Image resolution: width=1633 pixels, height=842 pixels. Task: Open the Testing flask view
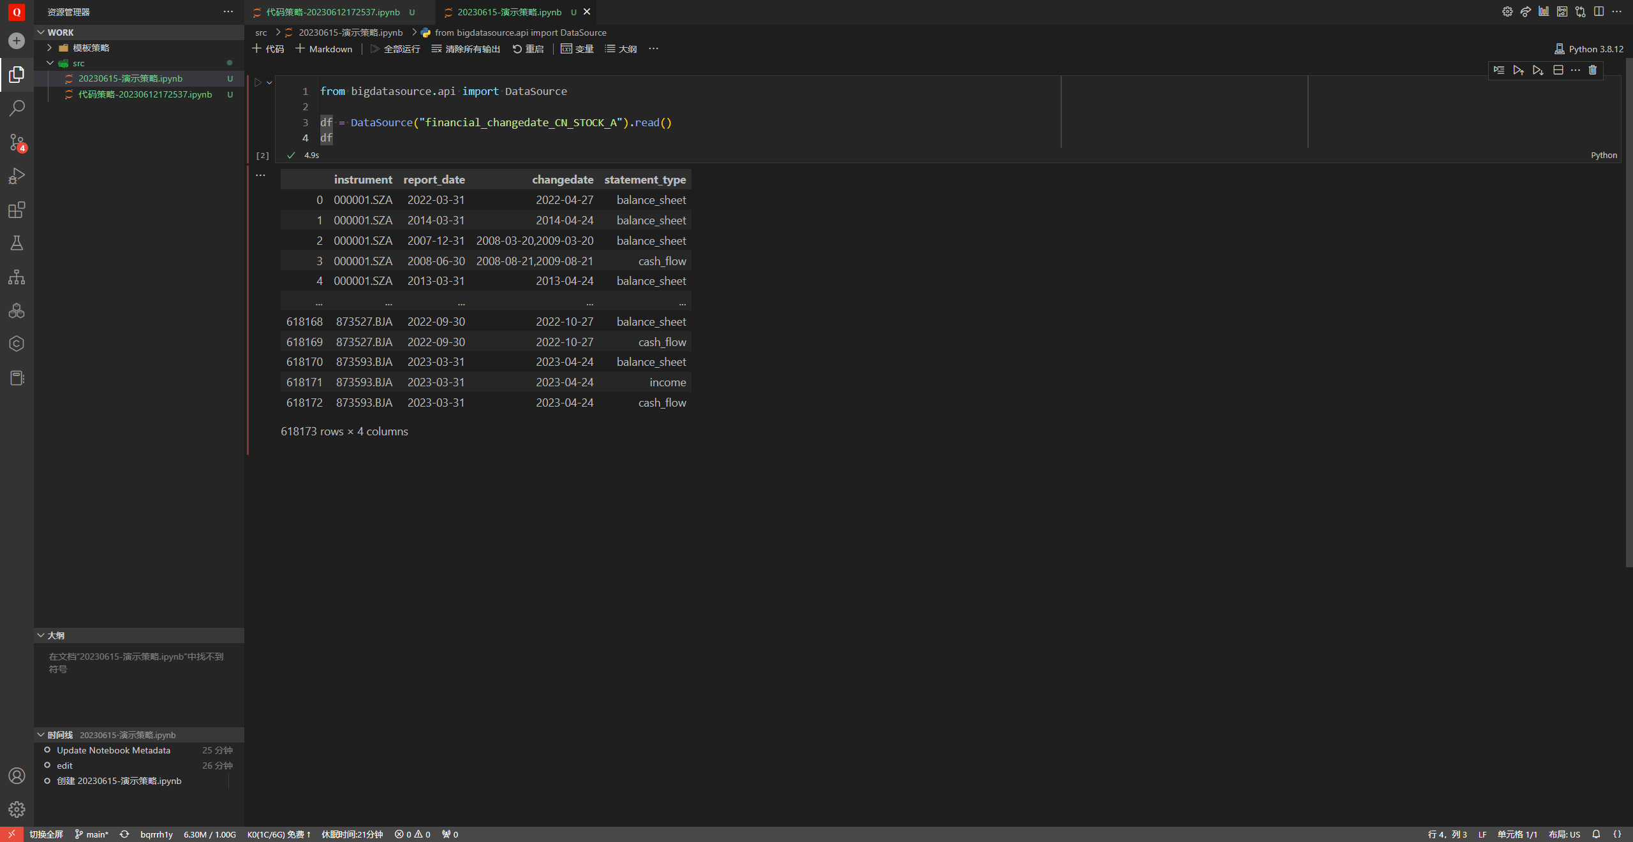[x=17, y=243]
